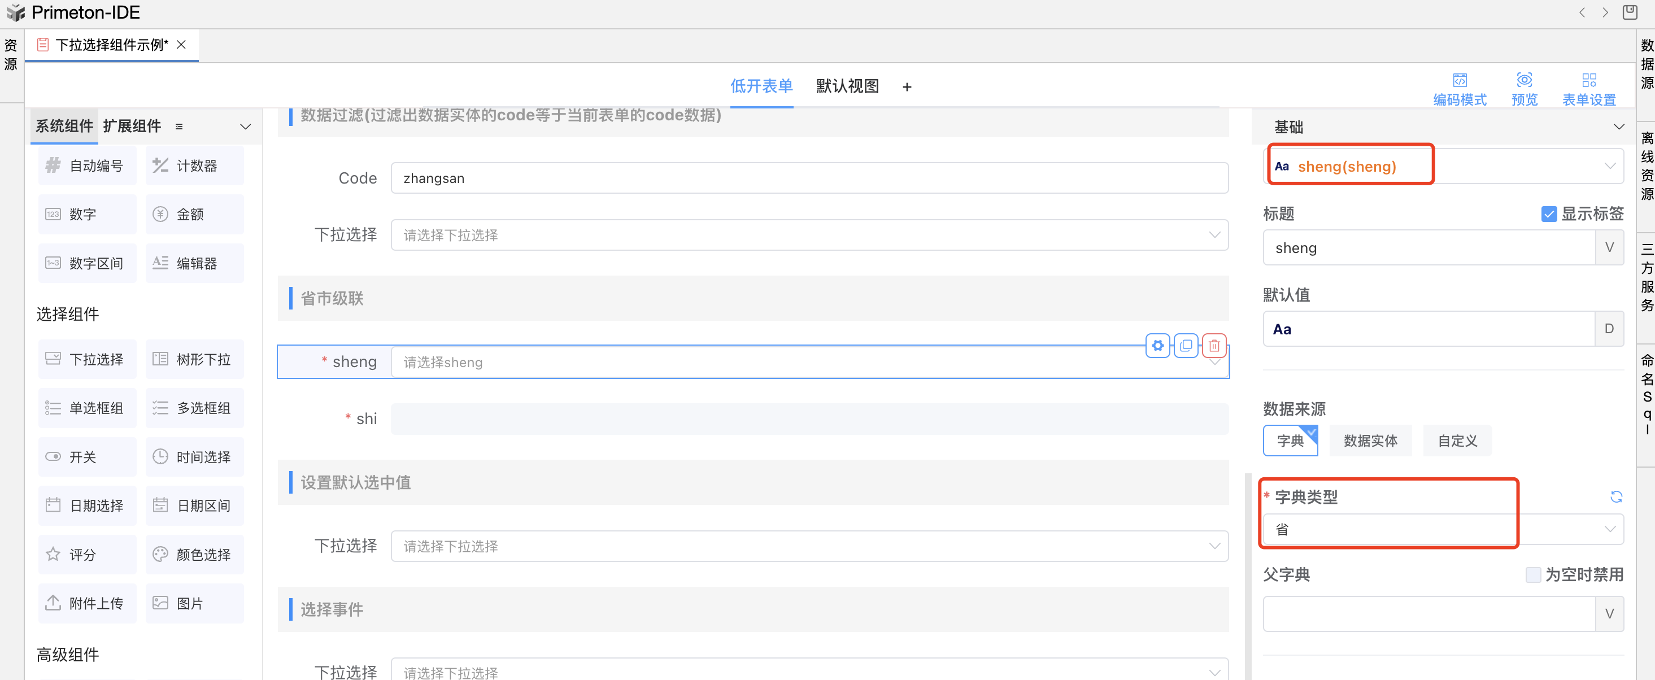Refresh the 字典类型 dictionary type list

coord(1616,496)
